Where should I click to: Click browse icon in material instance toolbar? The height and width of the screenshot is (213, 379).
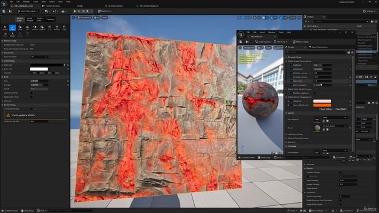[247, 42]
